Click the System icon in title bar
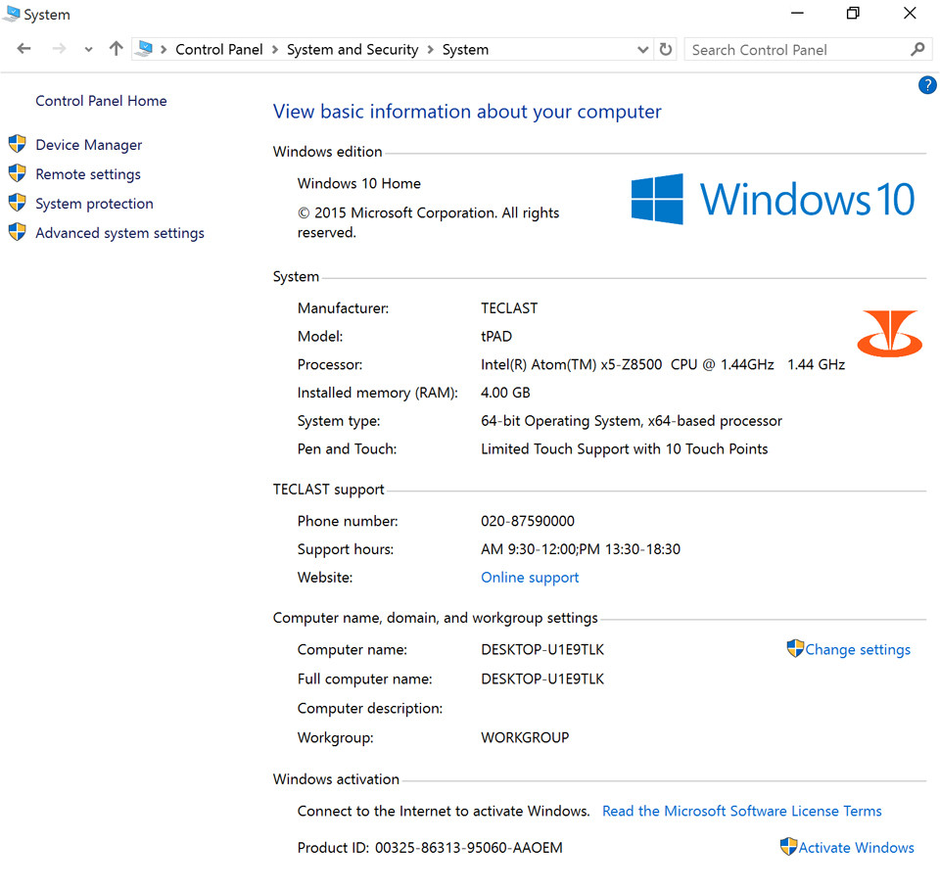Image resolution: width=940 pixels, height=890 pixels. click(x=12, y=13)
